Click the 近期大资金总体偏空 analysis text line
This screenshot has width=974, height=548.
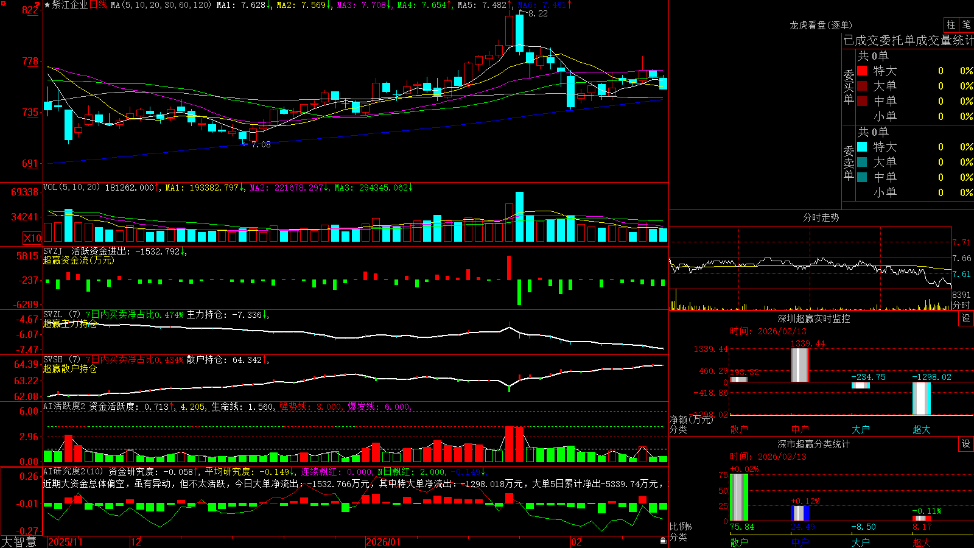pos(355,483)
